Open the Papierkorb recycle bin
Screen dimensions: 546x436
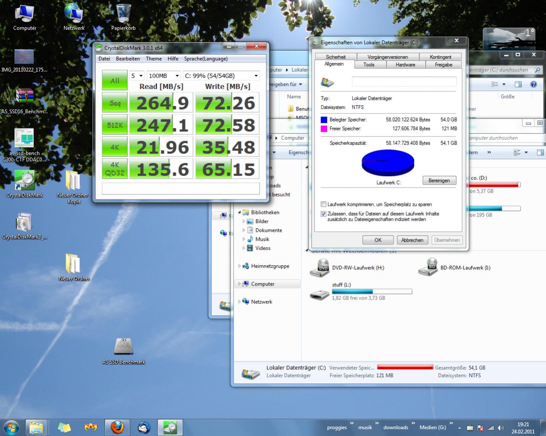(123, 17)
